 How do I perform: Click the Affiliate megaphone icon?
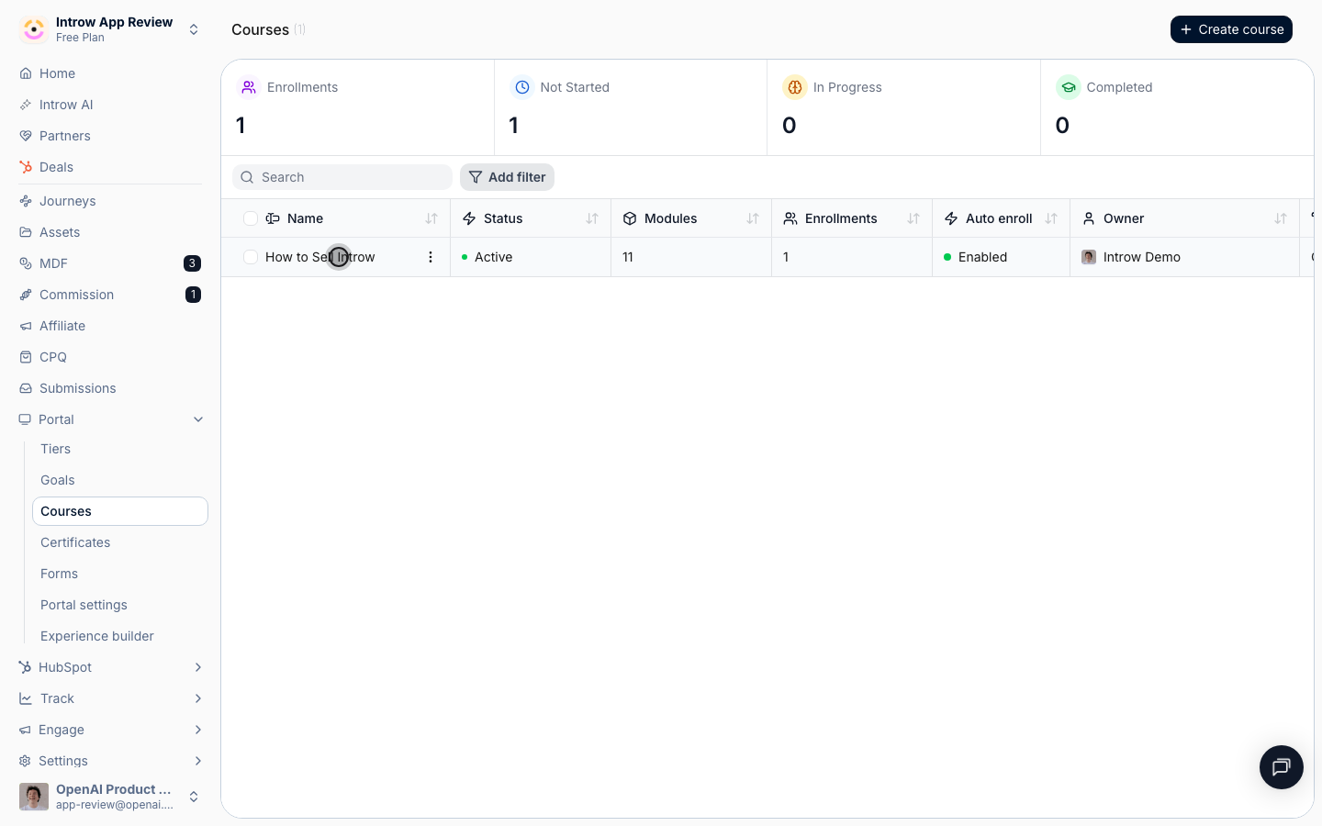[x=26, y=326]
